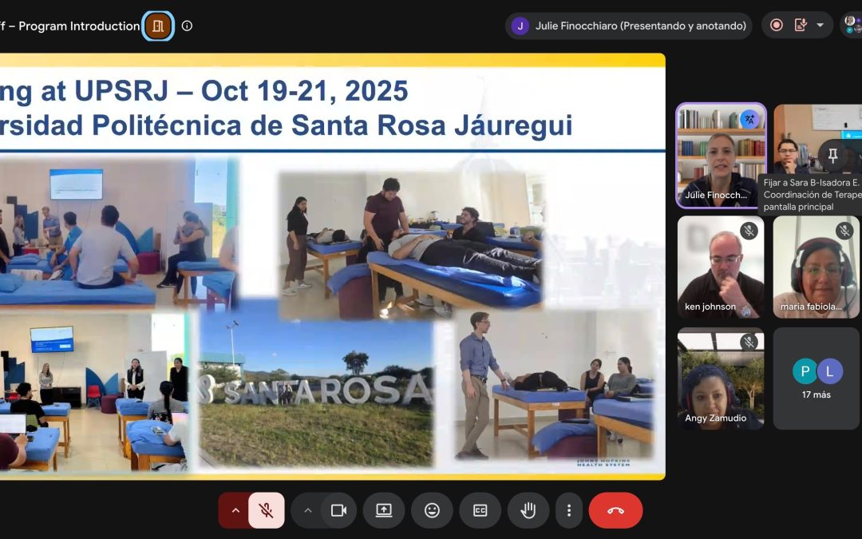
Task: Toggle the camera on or off
Action: [x=338, y=510]
